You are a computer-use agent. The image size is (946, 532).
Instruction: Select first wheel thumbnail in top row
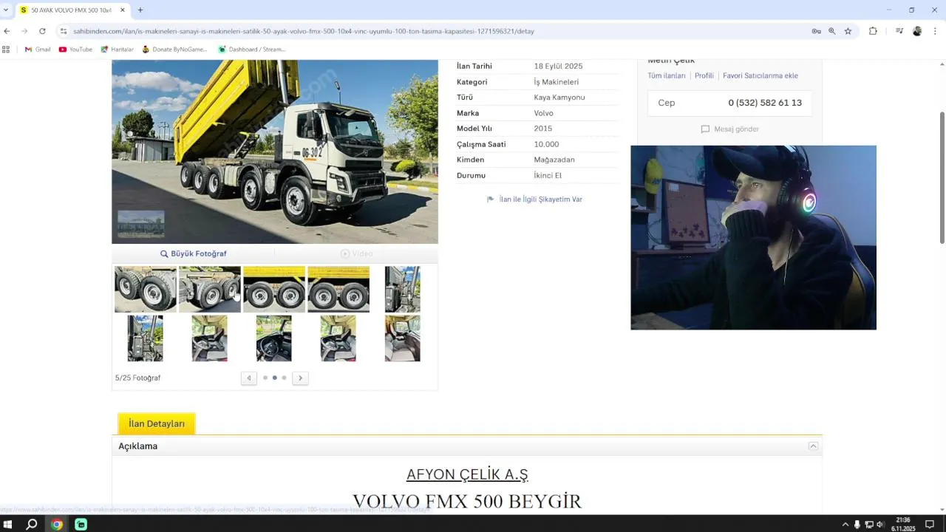point(146,289)
